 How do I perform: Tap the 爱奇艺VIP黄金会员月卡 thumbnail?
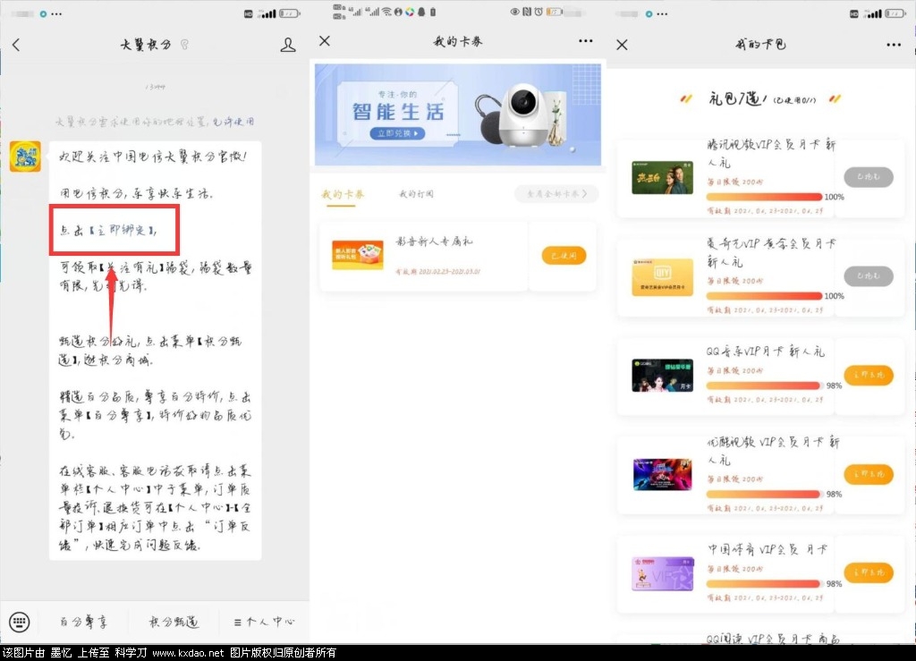pos(663,277)
